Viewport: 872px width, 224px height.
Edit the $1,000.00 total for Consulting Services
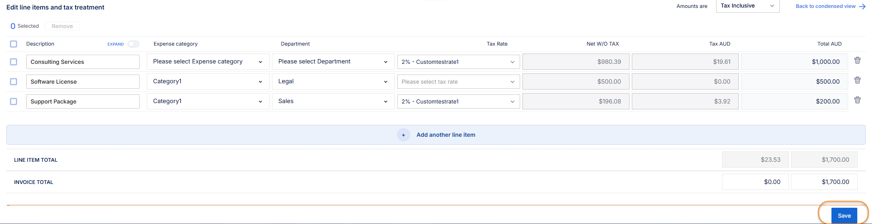[794, 62]
